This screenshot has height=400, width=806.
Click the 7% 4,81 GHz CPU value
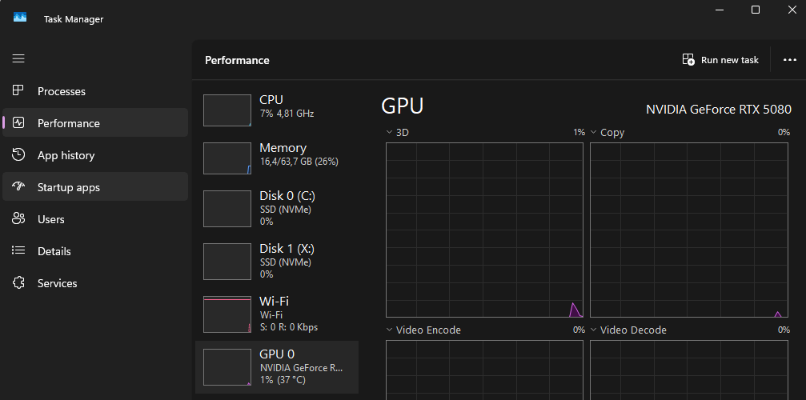(x=287, y=114)
